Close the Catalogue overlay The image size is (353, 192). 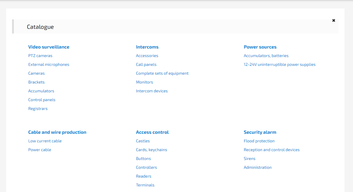pos(334,20)
